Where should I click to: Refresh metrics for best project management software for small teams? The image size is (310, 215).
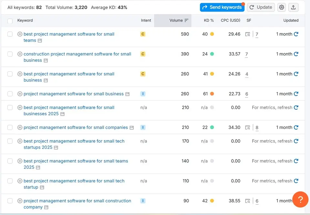tap(296, 34)
